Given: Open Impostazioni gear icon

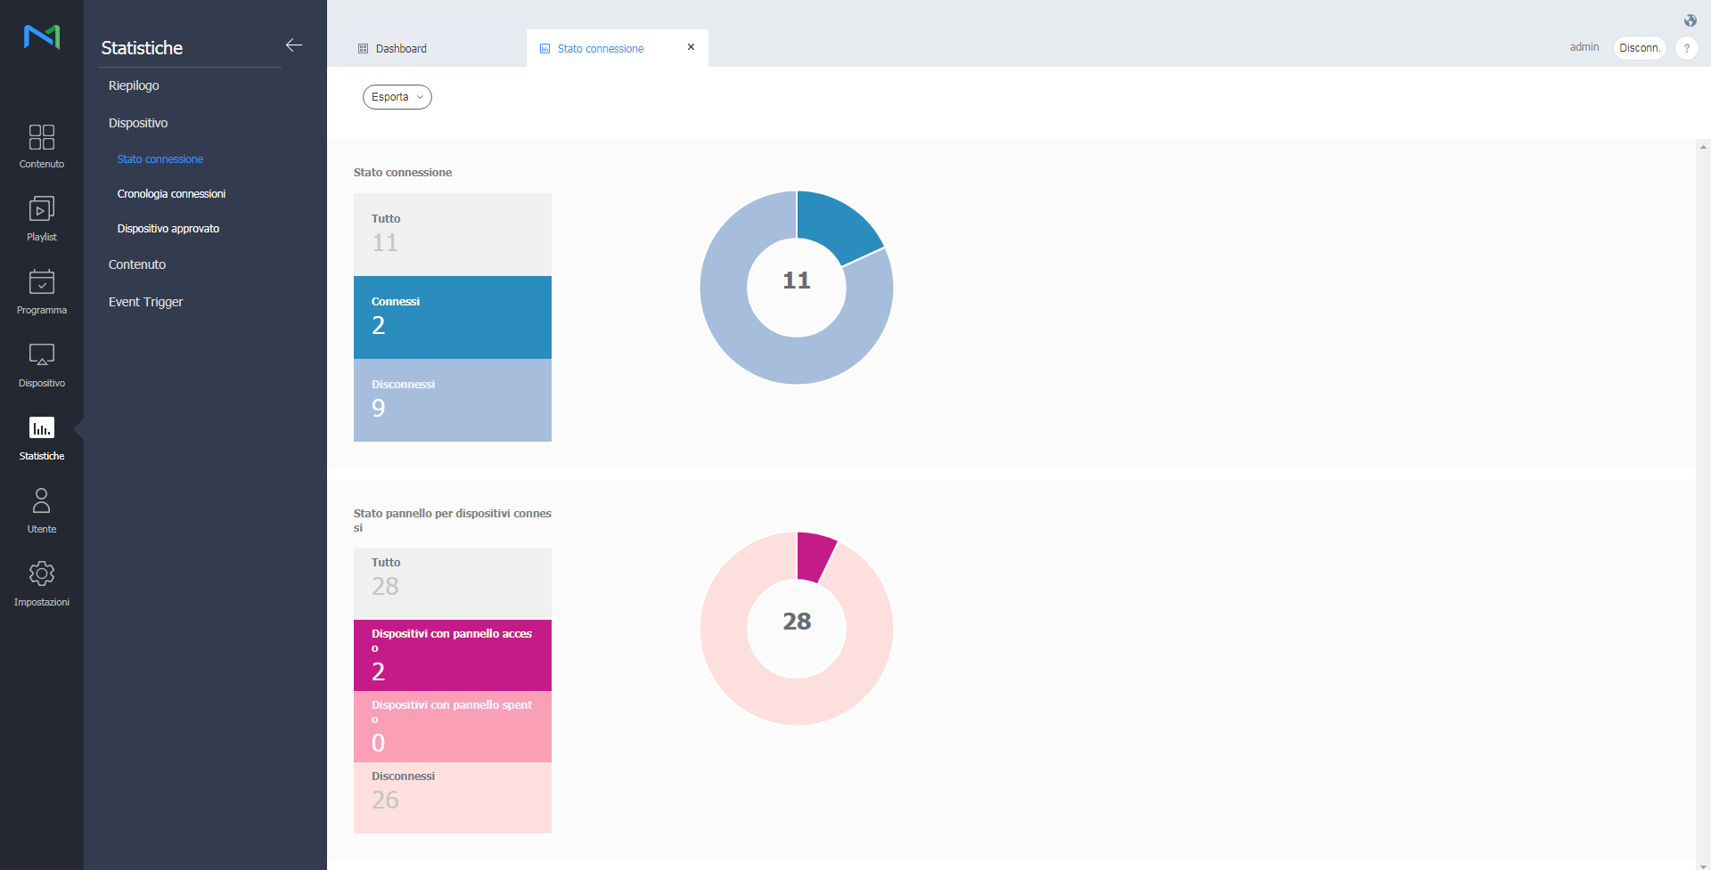Looking at the screenshot, I should click(x=41, y=574).
